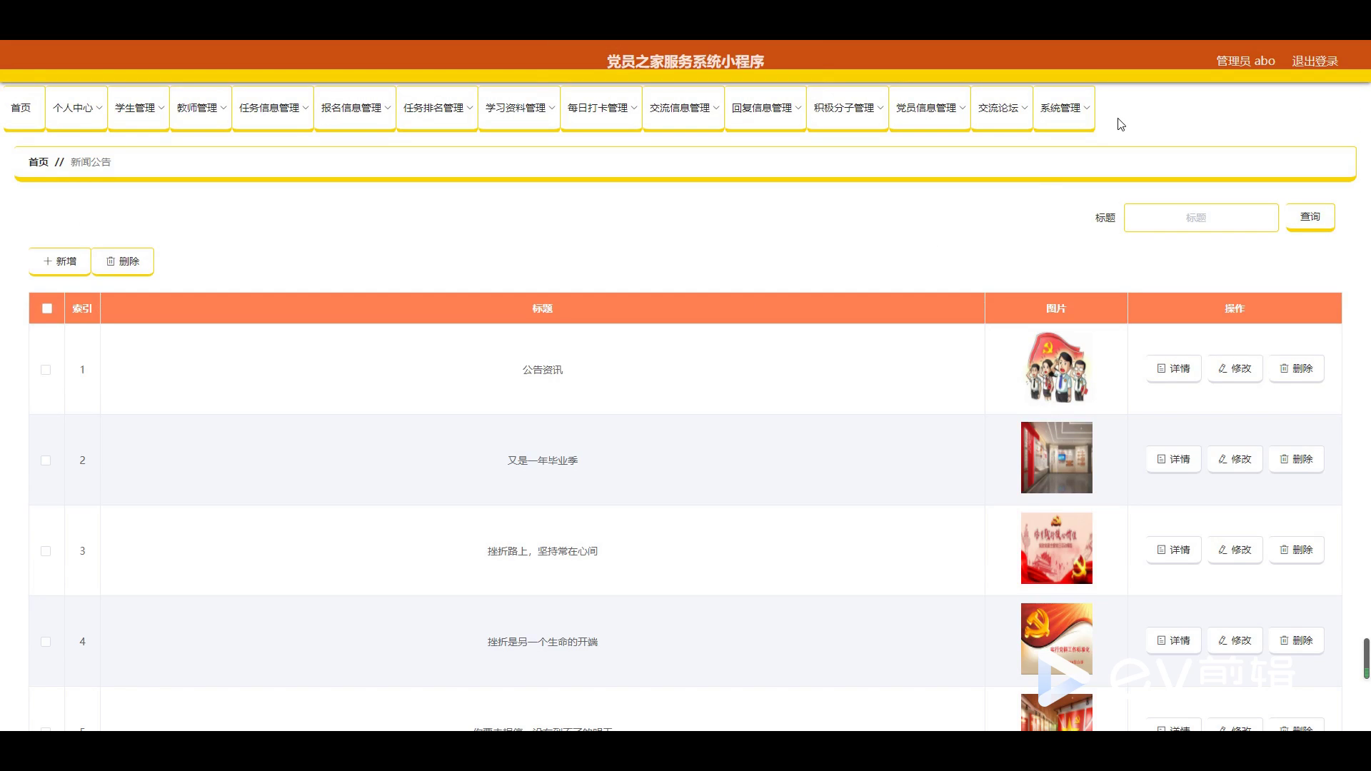Click the 索引 column header
Viewport: 1371px width, 771px height.
point(82,308)
